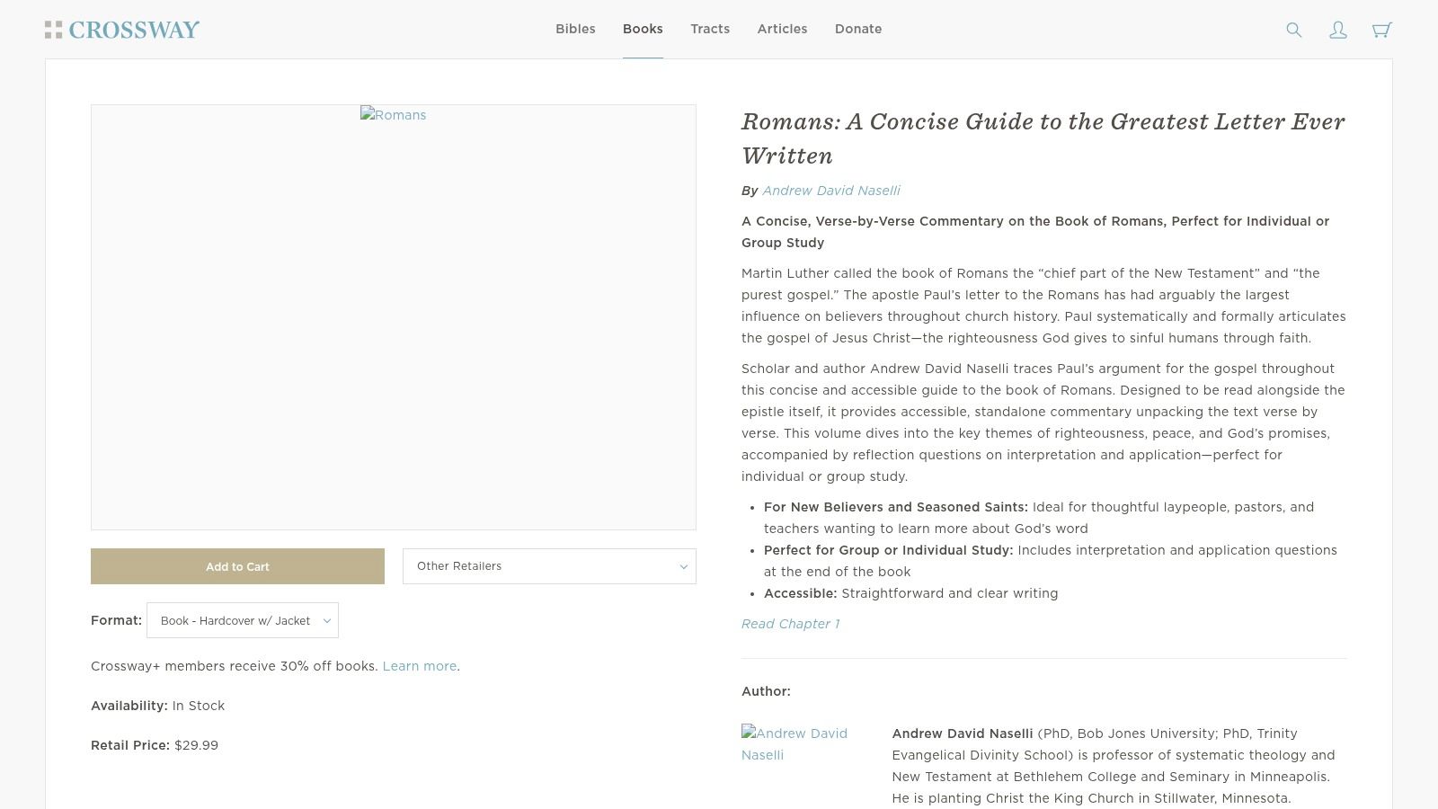View the shopping cart icon
Image resolution: width=1438 pixels, height=809 pixels.
[x=1382, y=30]
